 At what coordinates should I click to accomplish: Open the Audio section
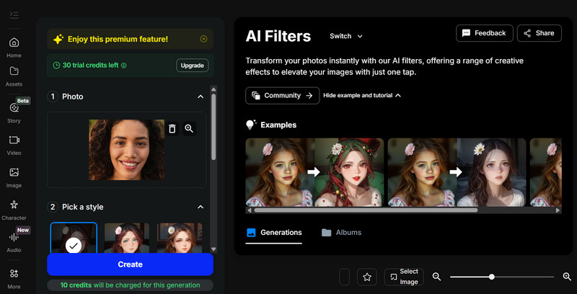coord(14,242)
